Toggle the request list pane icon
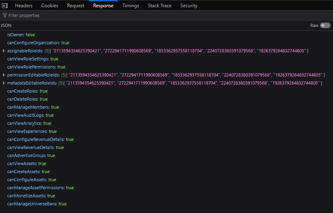 [5, 6]
